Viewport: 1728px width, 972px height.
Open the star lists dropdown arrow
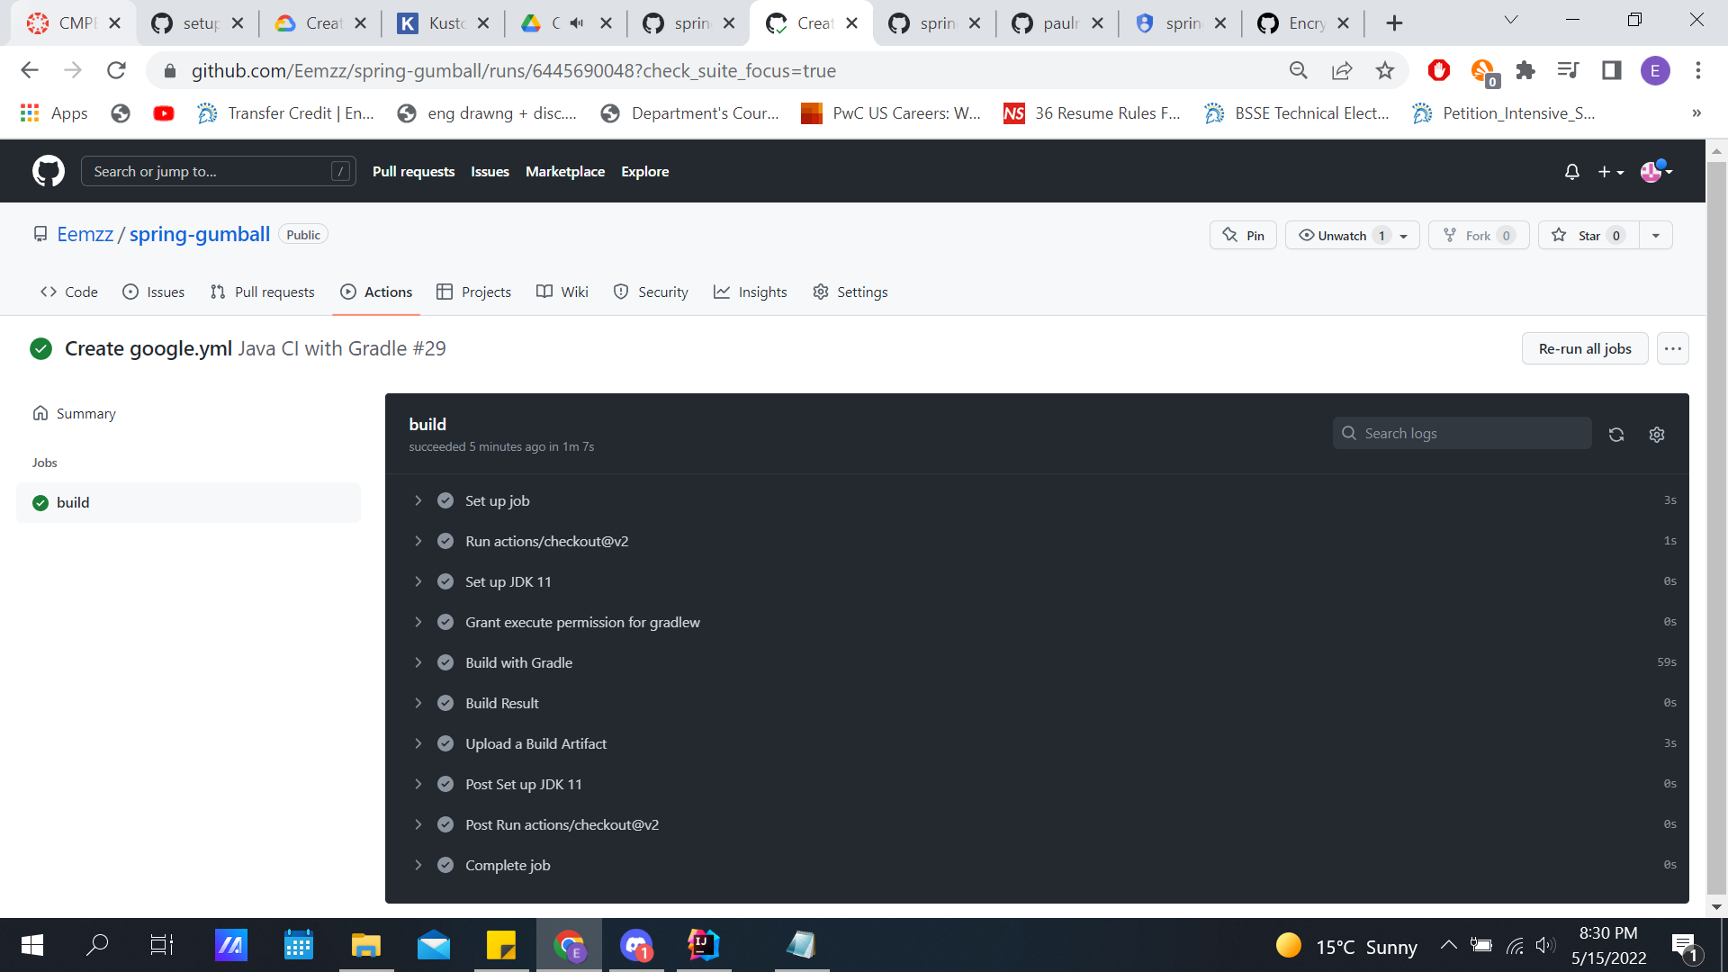click(x=1655, y=235)
